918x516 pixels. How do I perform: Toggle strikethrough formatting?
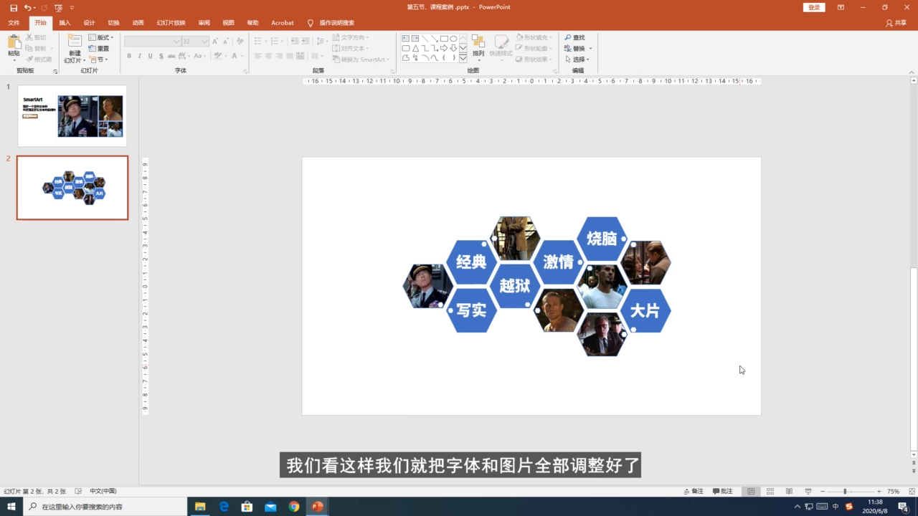pyautogui.click(x=171, y=56)
